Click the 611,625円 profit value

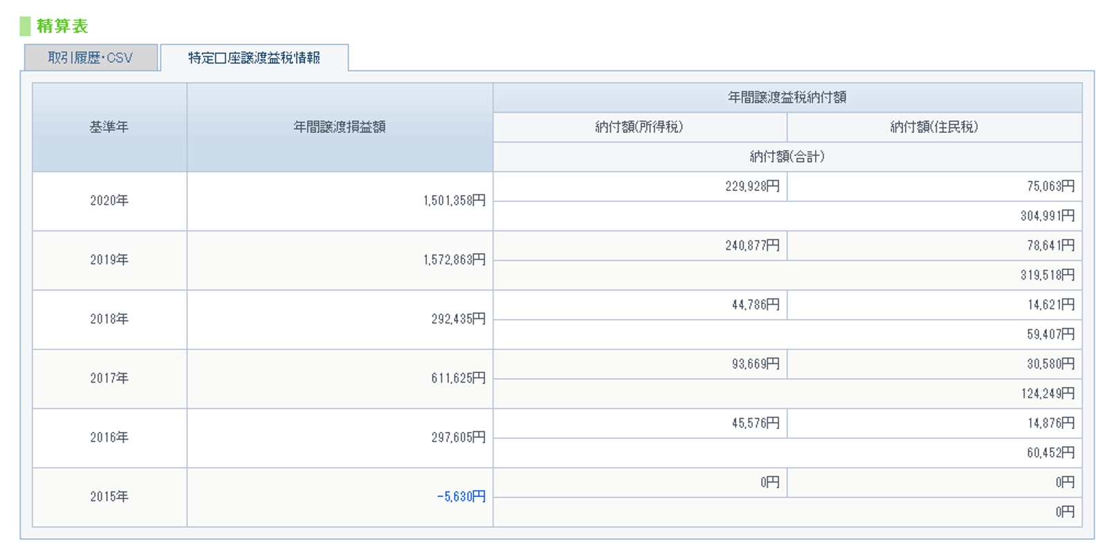pyautogui.click(x=459, y=379)
